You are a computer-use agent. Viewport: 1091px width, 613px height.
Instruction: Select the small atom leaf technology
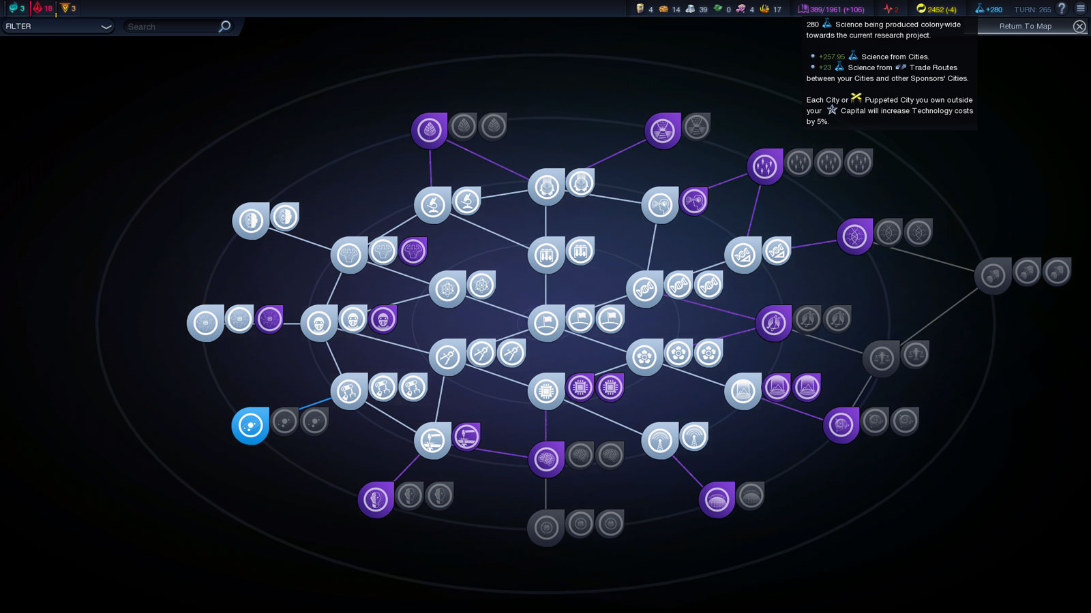point(481,285)
